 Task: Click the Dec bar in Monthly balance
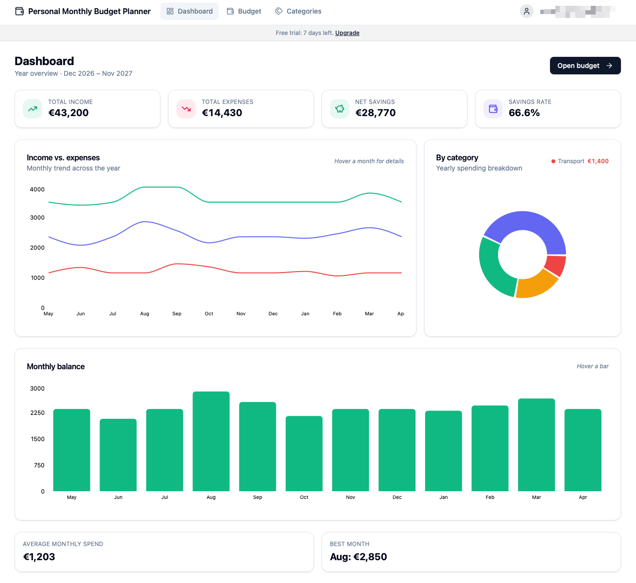pos(397,450)
